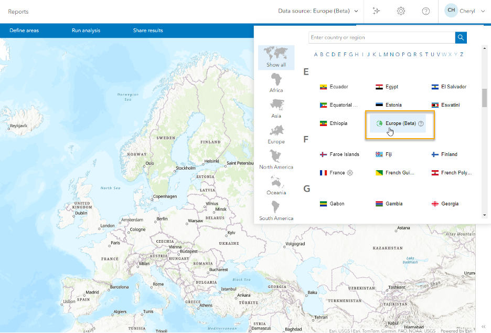Click the Finland flag icon
The image size is (491, 333).
pyautogui.click(x=435, y=154)
